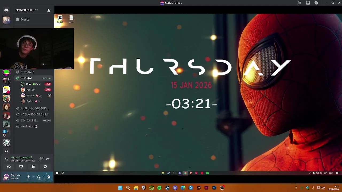Watch Yeehaw's LIVE stream badge
342x192 pixels.
48,90
